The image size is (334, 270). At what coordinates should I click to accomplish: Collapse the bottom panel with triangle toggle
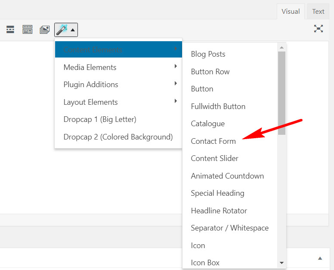point(320,258)
